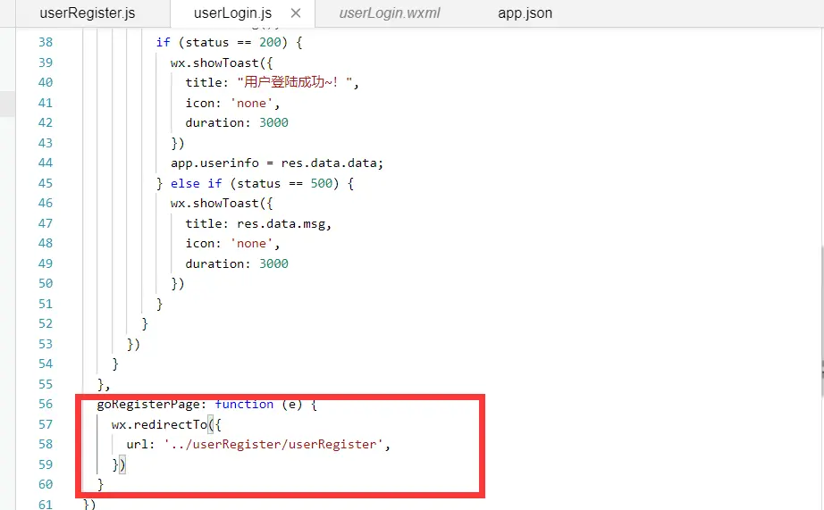Image resolution: width=824 pixels, height=510 pixels.
Task: Select the userLogin.js tab
Action: [x=232, y=13]
